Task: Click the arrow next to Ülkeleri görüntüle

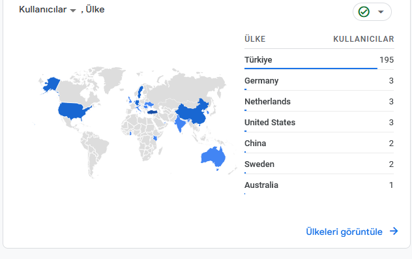Action: (394, 231)
